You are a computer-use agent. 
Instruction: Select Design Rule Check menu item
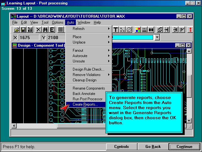(x=88, y=69)
